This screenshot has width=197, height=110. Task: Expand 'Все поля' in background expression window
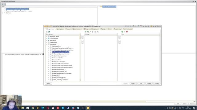click(2, 13)
